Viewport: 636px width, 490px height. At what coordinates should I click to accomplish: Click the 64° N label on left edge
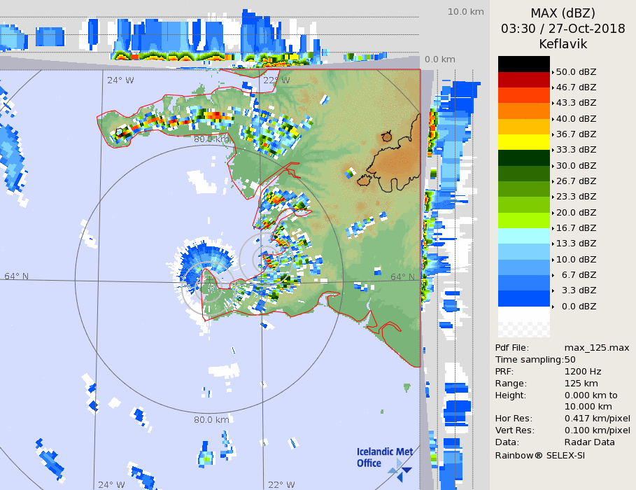pyautogui.click(x=17, y=276)
